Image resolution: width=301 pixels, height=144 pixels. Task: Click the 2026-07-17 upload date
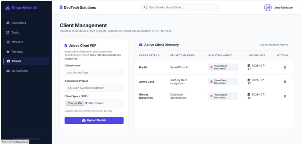pyautogui.click(x=257, y=67)
